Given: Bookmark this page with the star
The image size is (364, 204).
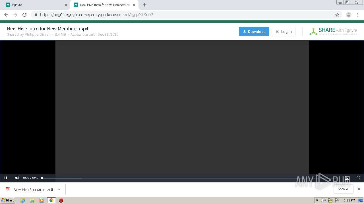Looking at the screenshot, I should point(337,15).
